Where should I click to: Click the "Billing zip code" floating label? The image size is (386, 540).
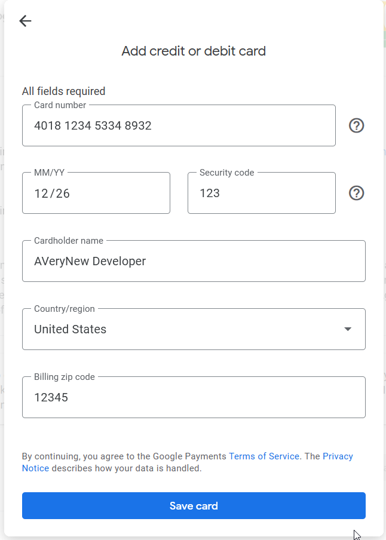coord(64,377)
